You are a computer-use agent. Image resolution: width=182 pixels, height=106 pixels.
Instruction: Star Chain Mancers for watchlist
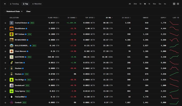[5, 51]
